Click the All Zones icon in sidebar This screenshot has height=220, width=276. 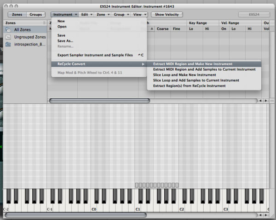(8, 29)
